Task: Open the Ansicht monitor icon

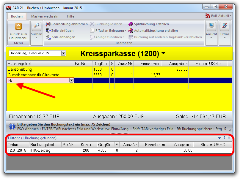Action: point(211,26)
